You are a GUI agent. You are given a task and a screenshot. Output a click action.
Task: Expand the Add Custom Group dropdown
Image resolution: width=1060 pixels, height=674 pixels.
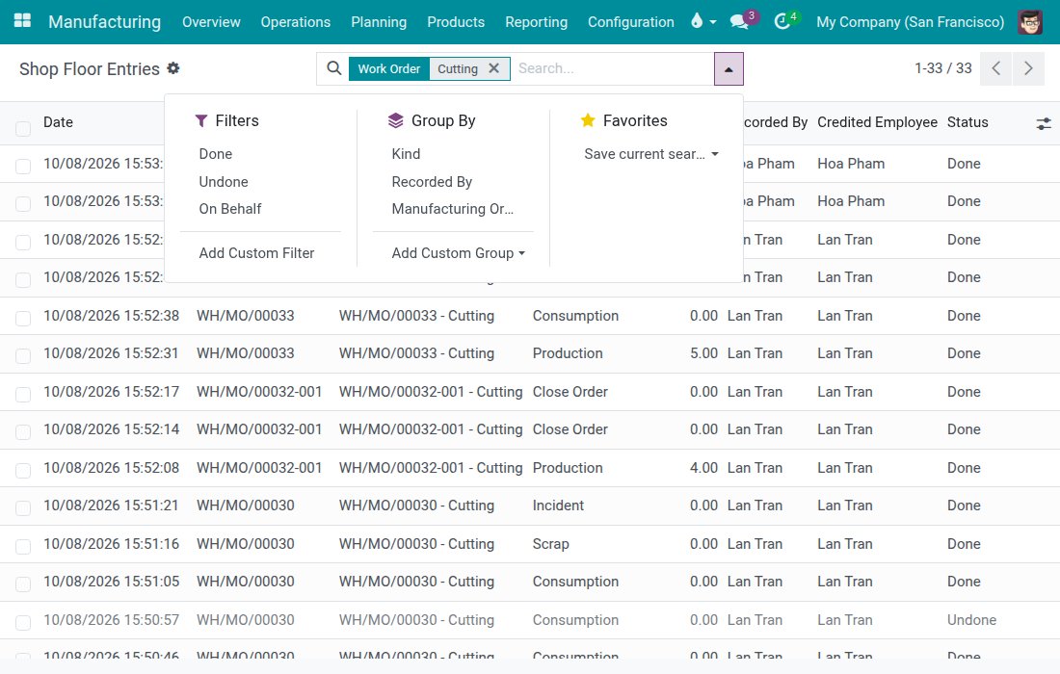coord(458,253)
